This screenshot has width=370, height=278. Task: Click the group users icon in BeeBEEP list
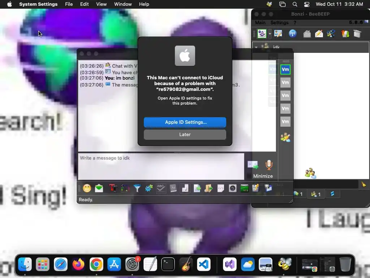pyautogui.click(x=310, y=173)
